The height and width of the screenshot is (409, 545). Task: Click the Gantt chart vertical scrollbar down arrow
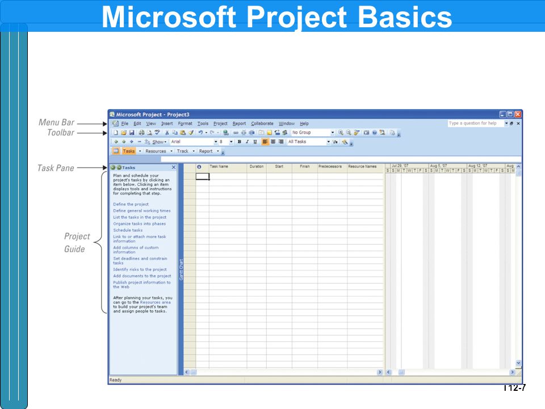[518, 363]
